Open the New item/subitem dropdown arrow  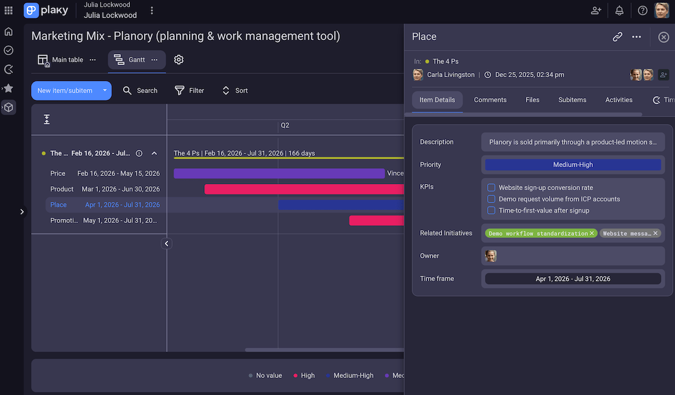tap(103, 90)
